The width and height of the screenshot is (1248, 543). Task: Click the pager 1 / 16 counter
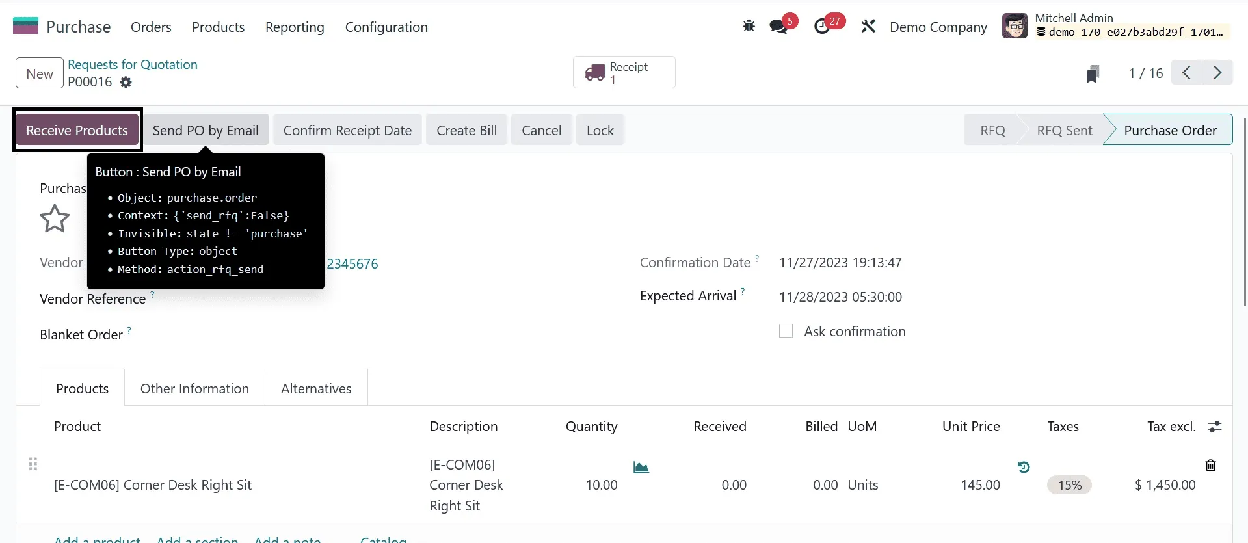tap(1145, 73)
